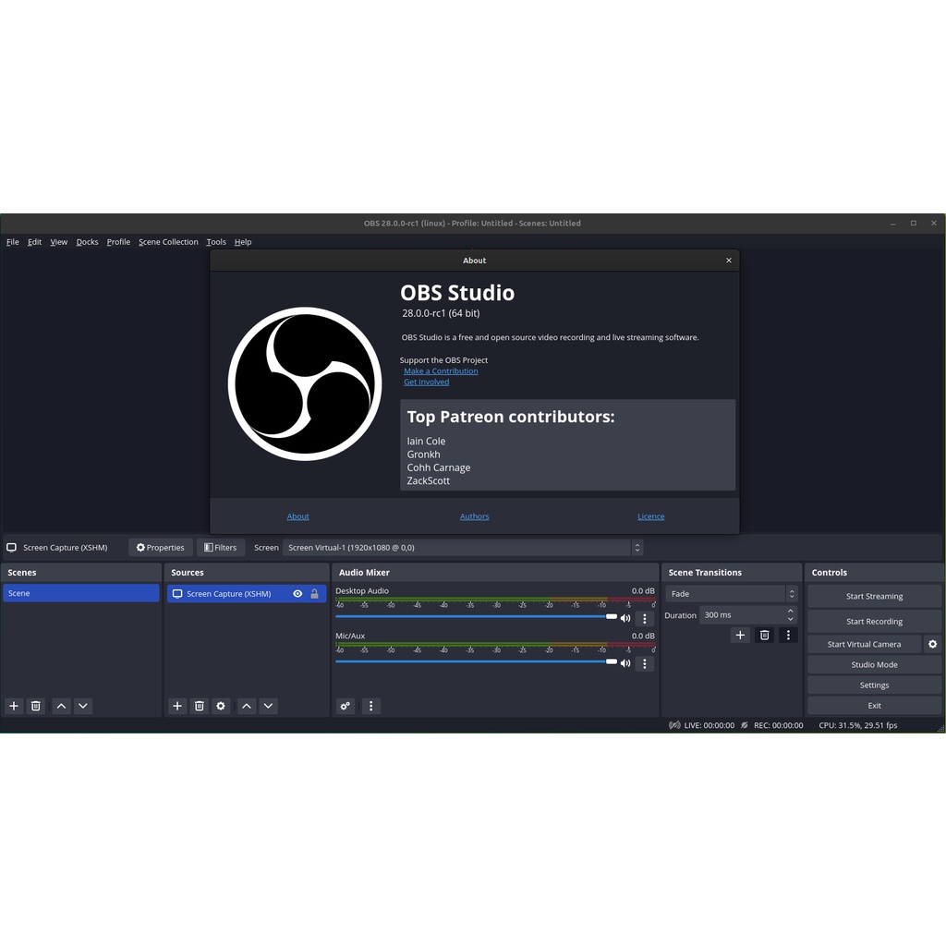The width and height of the screenshot is (946, 946).
Task: Open Licence link in About dialog
Action: pyautogui.click(x=651, y=516)
